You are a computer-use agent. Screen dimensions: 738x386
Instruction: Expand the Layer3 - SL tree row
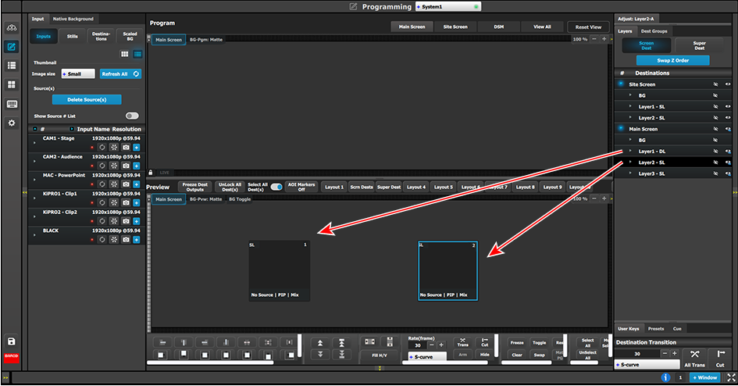630,173
